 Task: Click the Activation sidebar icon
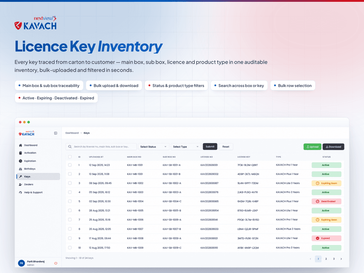coord(20,153)
